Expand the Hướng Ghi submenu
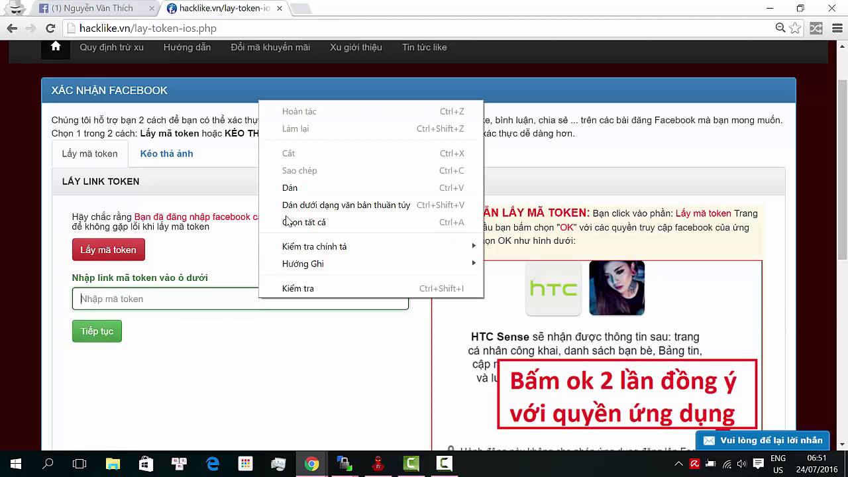 click(x=371, y=264)
